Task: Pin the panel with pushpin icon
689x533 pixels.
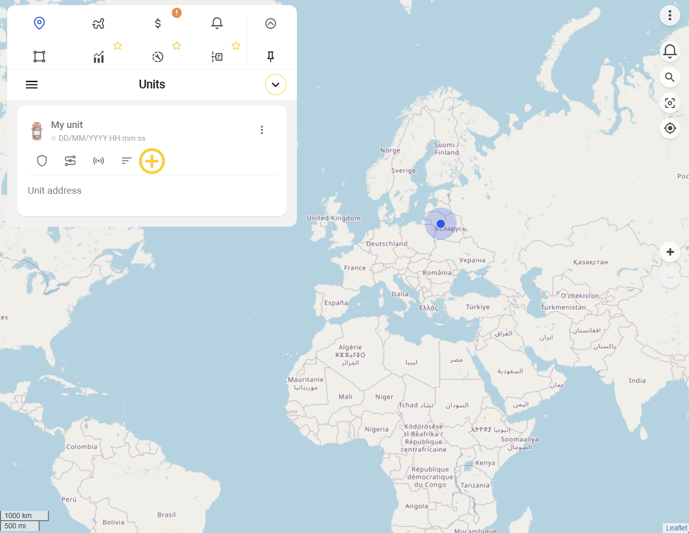Action: pyautogui.click(x=271, y=57)
